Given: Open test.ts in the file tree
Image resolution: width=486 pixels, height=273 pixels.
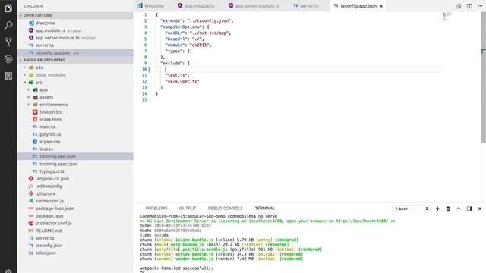Looking at the screenshot, I should [x=75, y=149].
